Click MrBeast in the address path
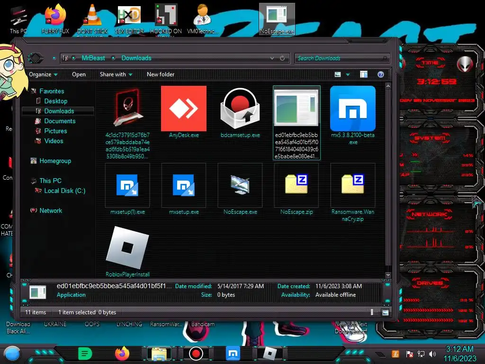Image resolution: width=485 pixels, height=364 pixels. tap(93, 58)
